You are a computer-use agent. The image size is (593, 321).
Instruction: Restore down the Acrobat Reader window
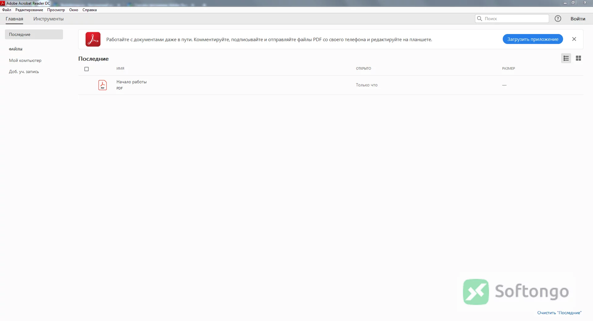click(573, 3)
